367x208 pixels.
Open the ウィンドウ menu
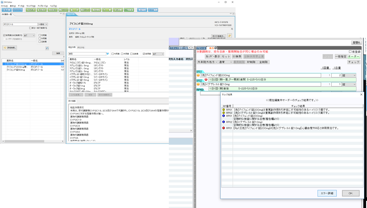(31, 6)
